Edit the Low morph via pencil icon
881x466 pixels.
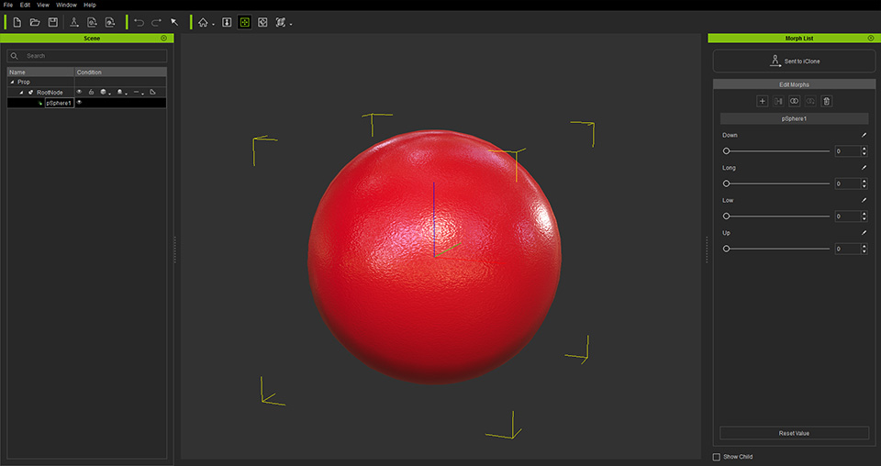(864, 200)
